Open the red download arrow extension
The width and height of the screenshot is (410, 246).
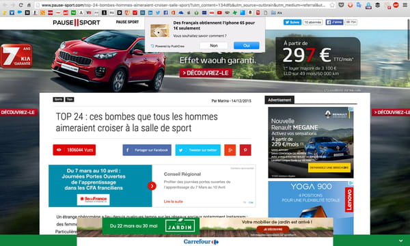[x=351, y=5]
